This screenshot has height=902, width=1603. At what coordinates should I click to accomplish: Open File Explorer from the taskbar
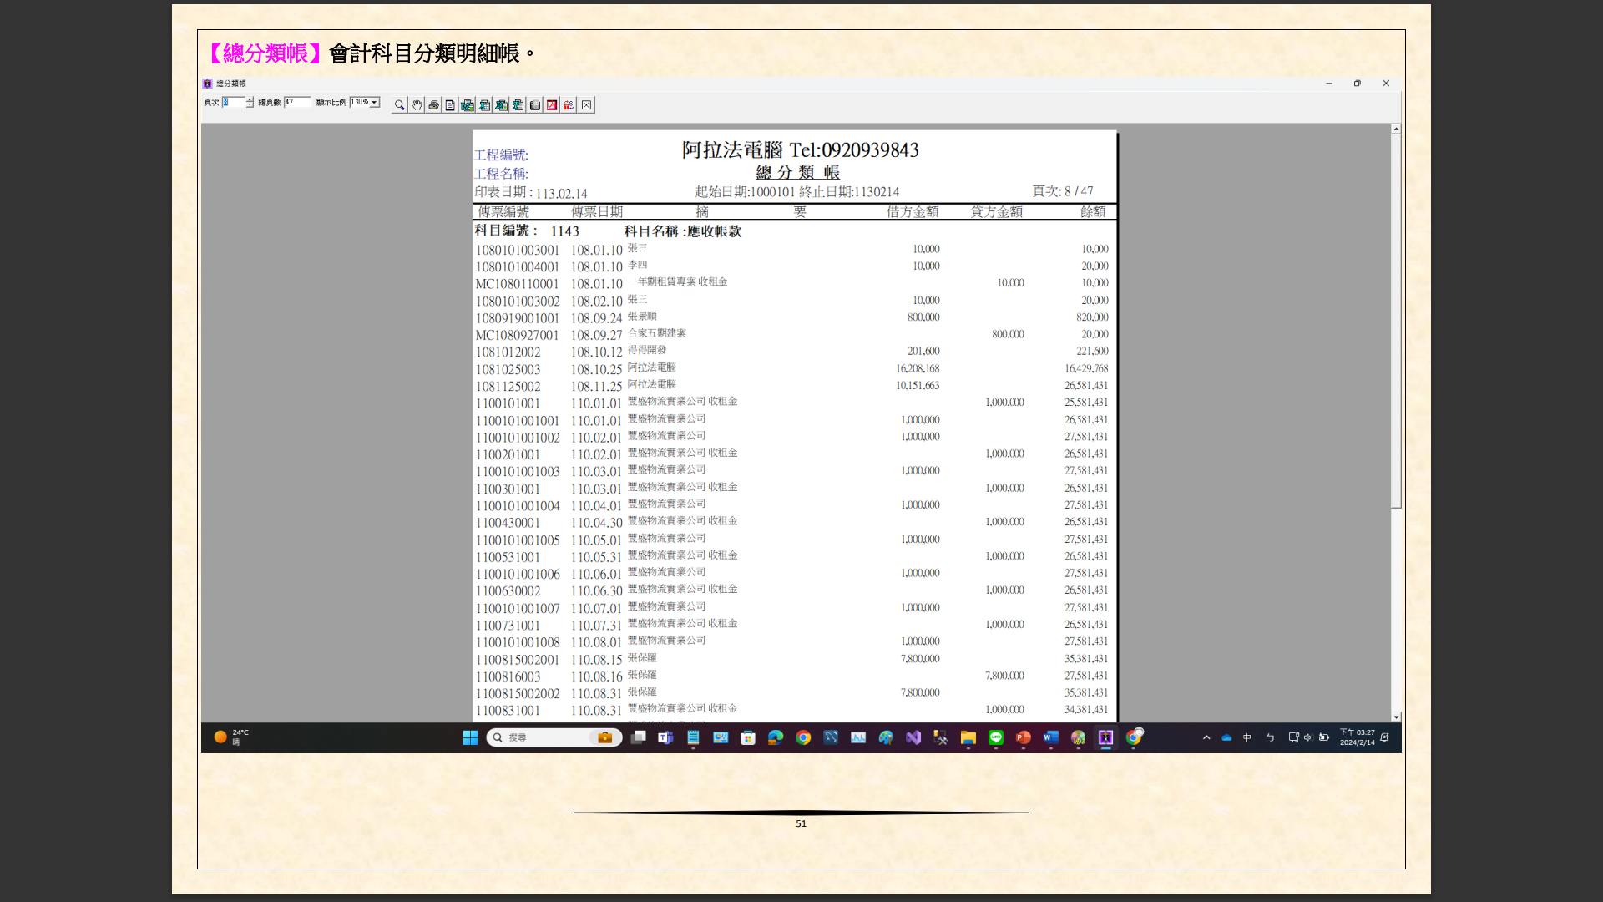968,737
